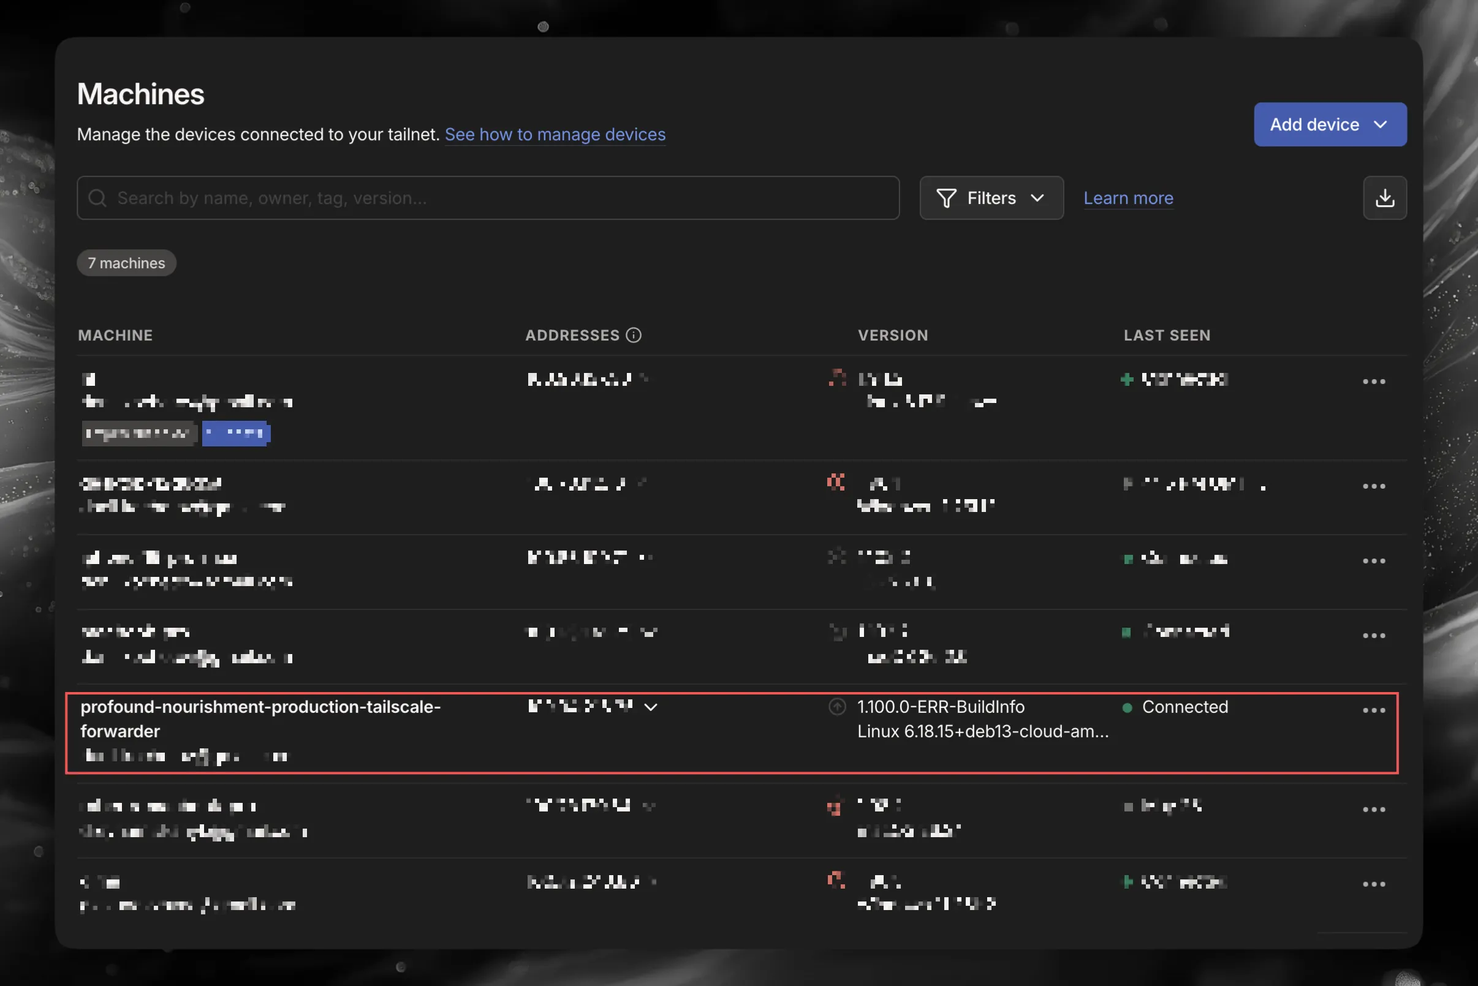The image size is (1478, 986).
Task: Open the 'See how to manage devices' link
Action: click(555, 134)
